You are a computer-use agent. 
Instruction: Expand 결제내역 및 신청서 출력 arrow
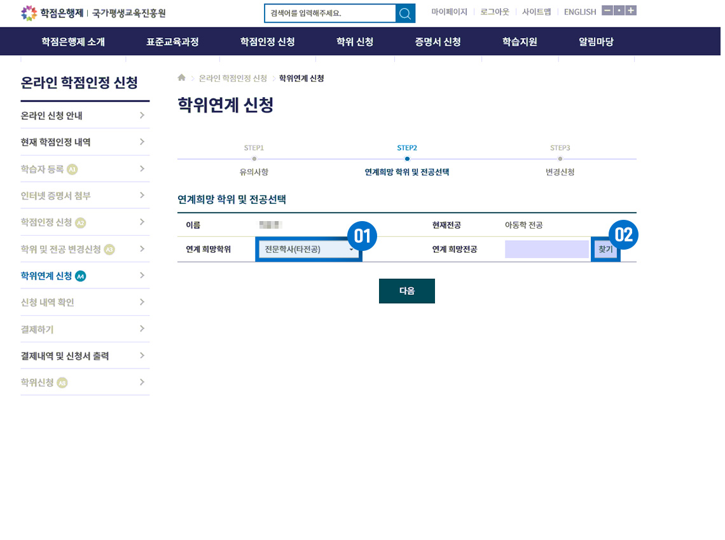pyautogui.click(x=142, y=356)
